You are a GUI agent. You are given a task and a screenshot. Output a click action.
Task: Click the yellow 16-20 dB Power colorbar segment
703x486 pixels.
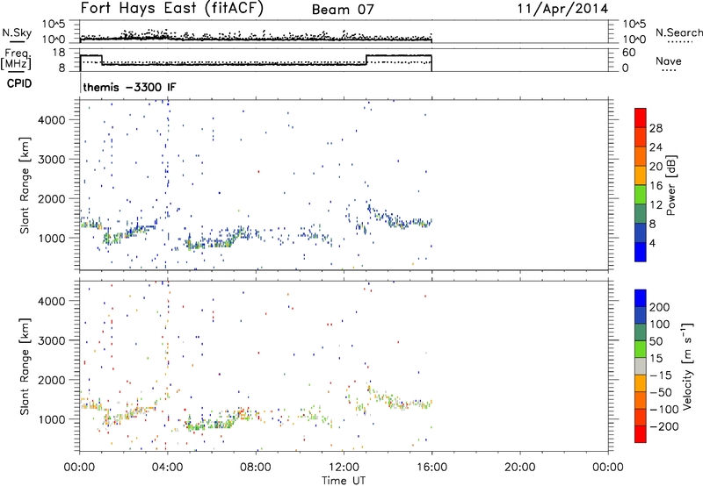pos(641,175)
